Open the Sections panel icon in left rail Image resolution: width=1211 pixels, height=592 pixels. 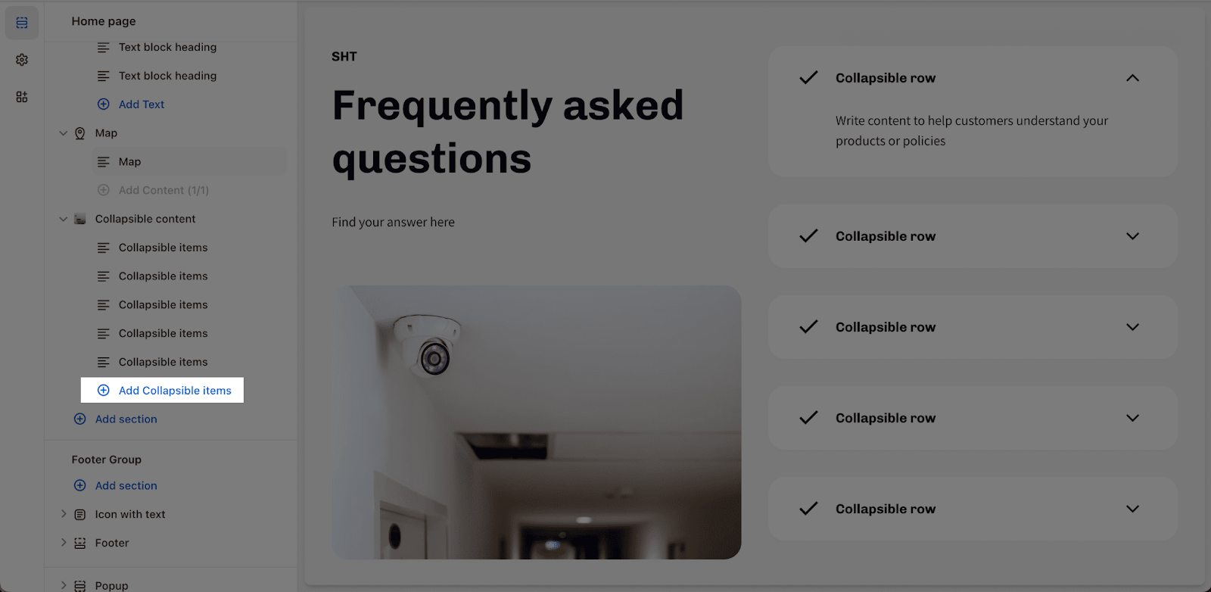(22, 23)
